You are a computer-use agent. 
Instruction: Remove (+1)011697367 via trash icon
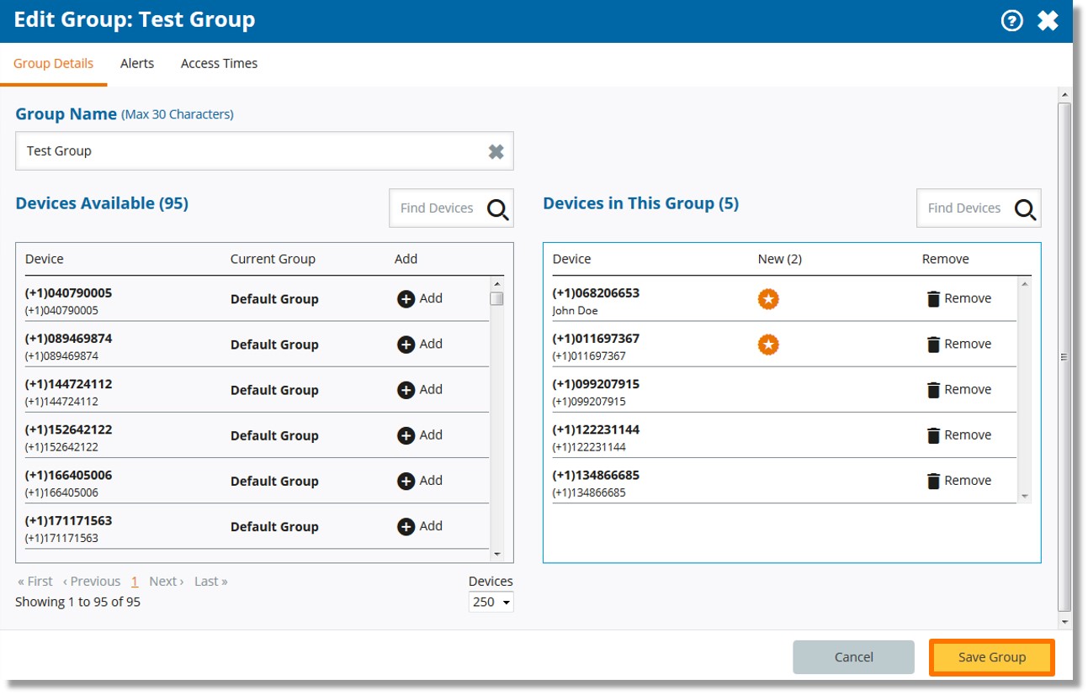933,344
